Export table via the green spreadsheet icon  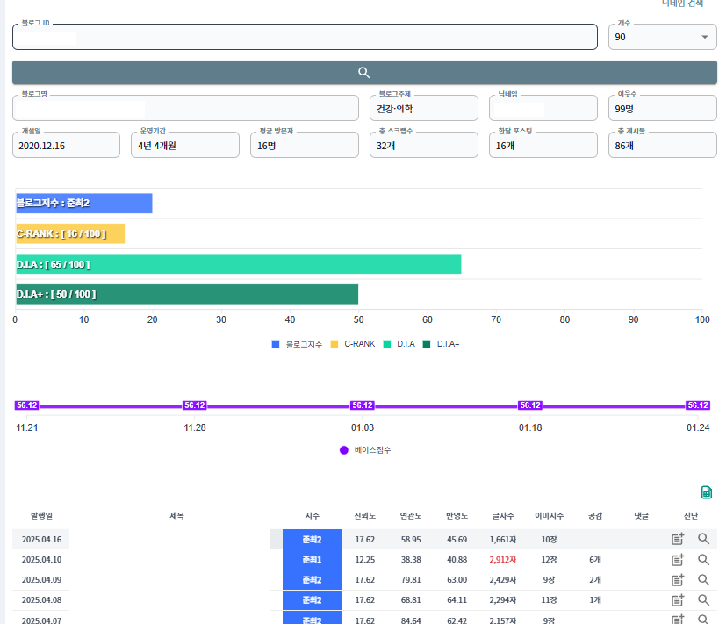pyautogui.click(x=707, y=492)
